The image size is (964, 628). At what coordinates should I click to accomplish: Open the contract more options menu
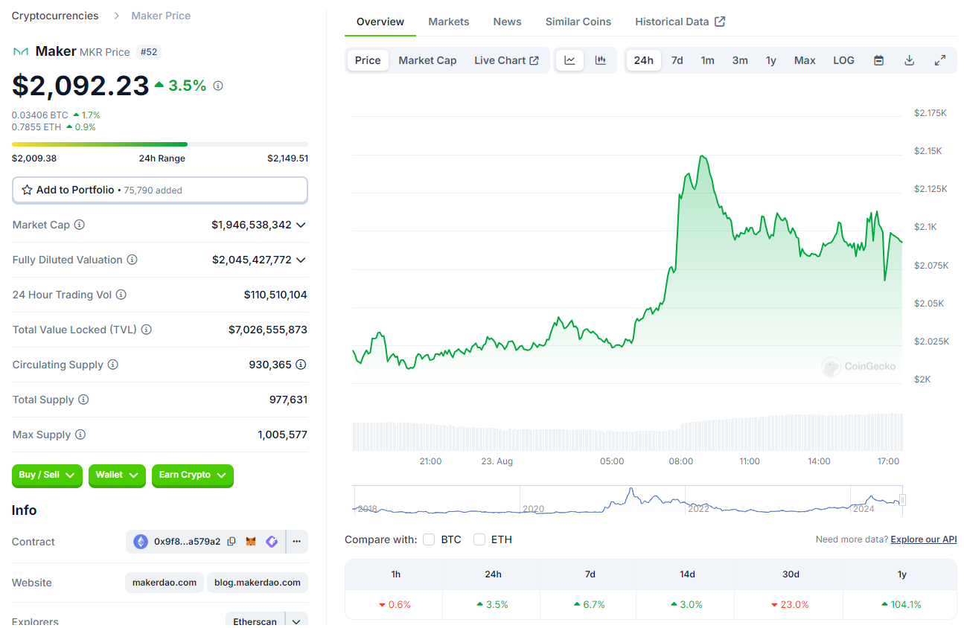[296, 542]
